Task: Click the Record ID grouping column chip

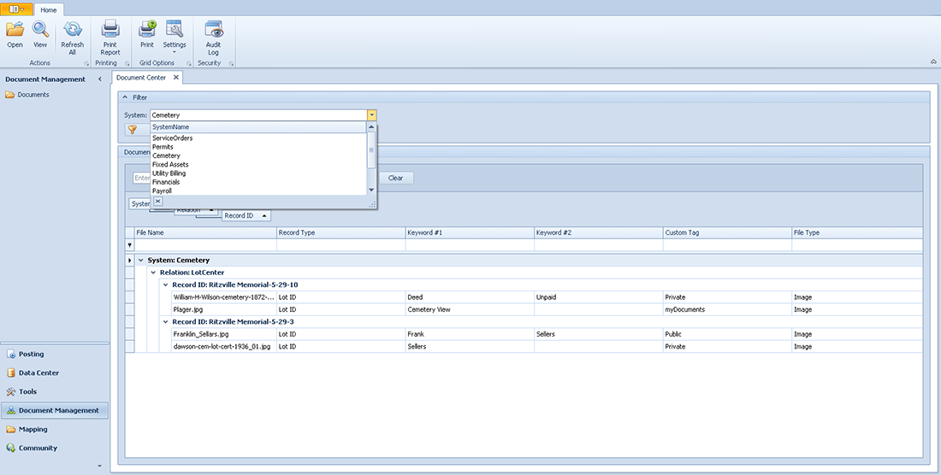Action: (246, 215)
